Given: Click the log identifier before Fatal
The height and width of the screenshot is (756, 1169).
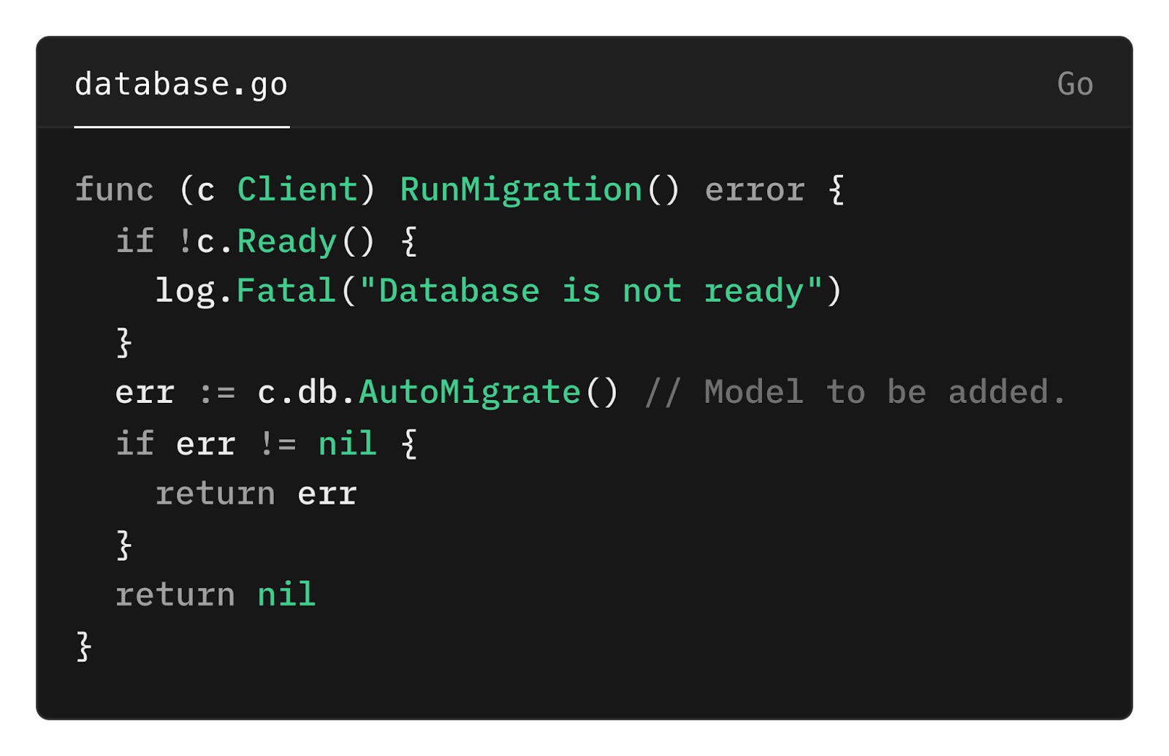Looking at the screenshot, I should pos(185,292).
